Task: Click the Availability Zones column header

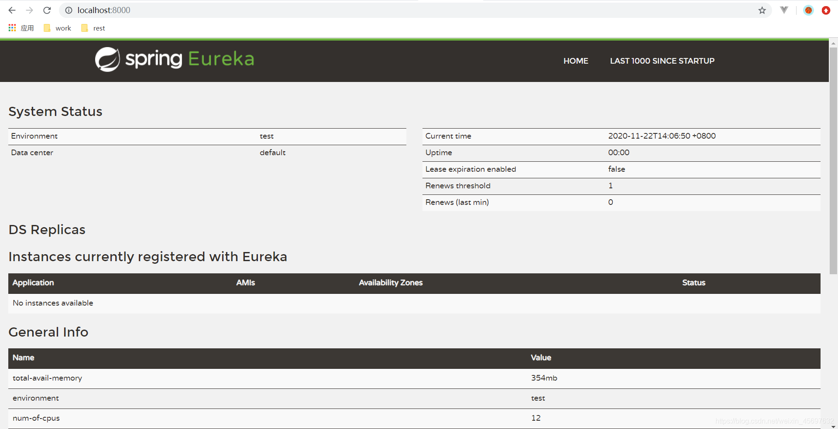Action: (391, 283)
